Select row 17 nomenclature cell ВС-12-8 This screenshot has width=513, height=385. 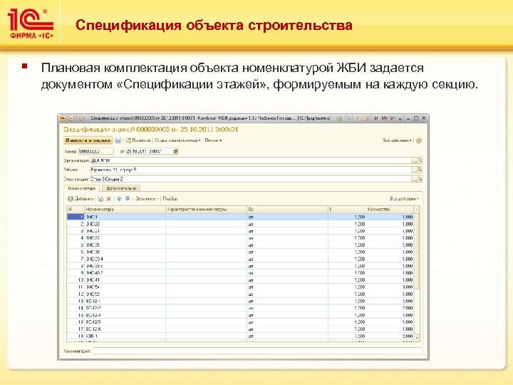click(x=125, y=329)
